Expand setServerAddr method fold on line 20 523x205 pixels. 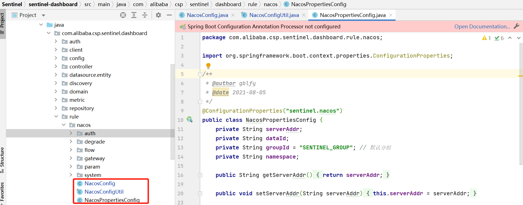pyautogui.click(x=200, y=193)
